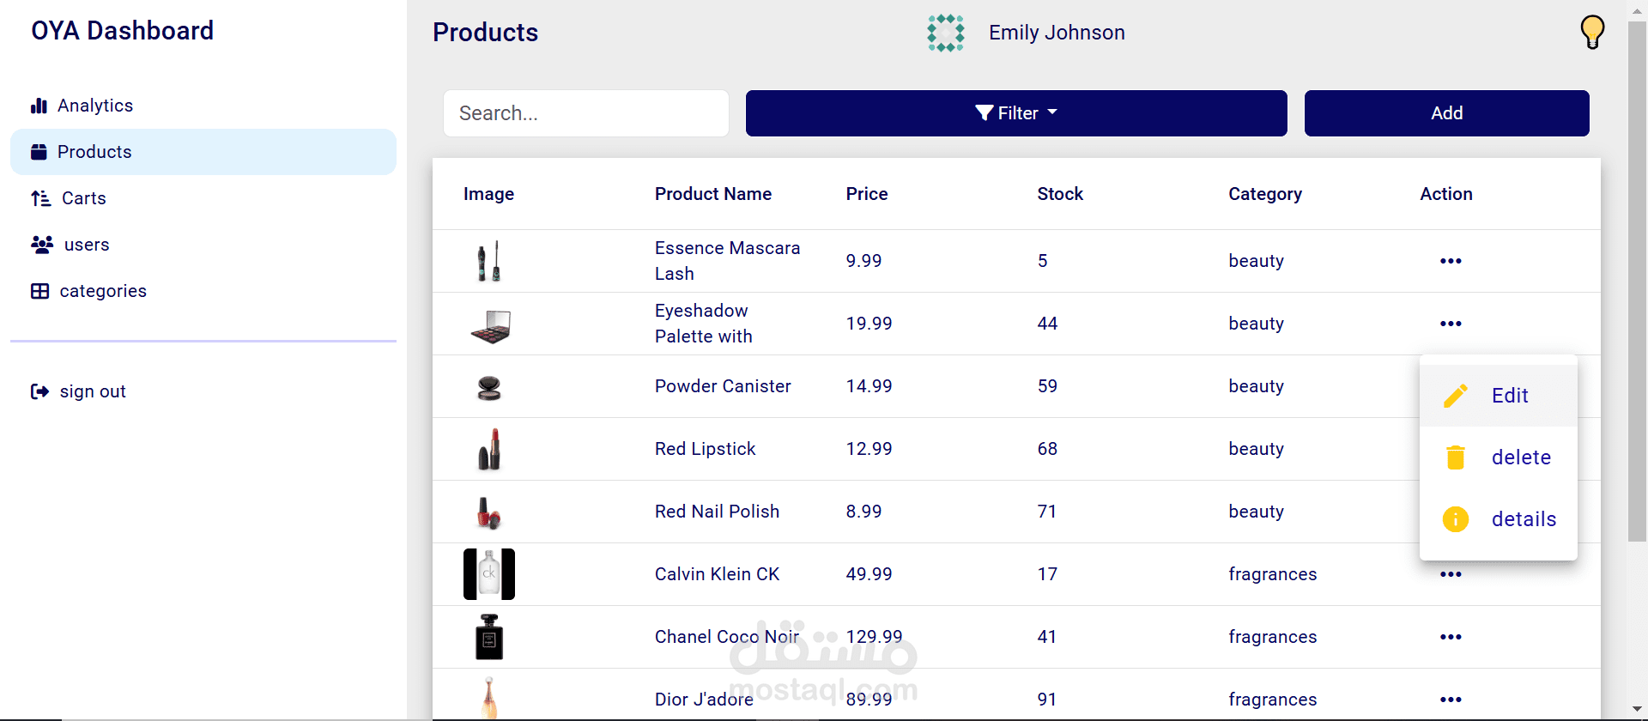The width and height of the screenshot is (1648, 721).
Task: Click the Carts sort icon in sidebar
Action: (40, 198)
